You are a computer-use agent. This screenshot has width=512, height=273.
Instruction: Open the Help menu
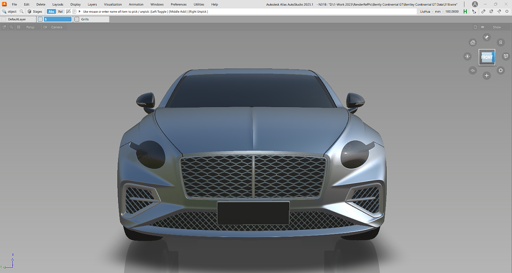coord(215,5)
